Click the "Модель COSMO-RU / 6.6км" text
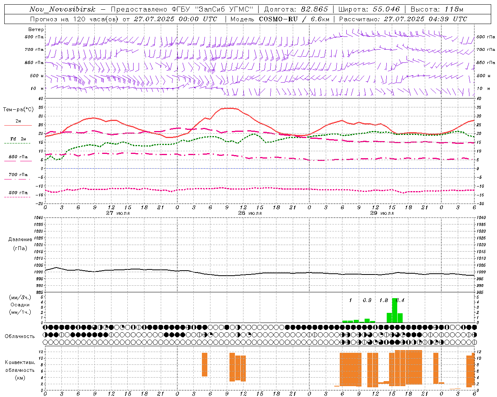The width and height of the screenshot is (497, 397). pyautogui.click(x=280, y=19)
